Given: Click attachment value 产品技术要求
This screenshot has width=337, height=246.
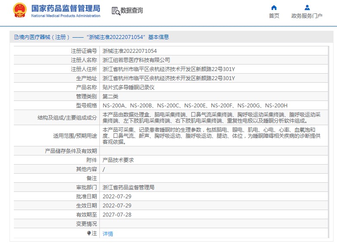Looking at the screenshot, I should pyautogui.click(x=118, y=160).
